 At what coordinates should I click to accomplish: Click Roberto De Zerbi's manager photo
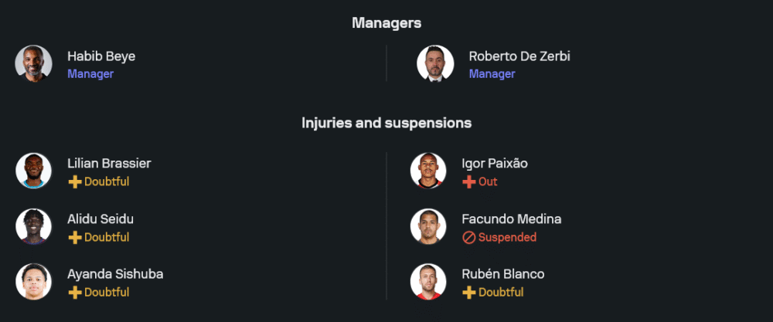434,63
